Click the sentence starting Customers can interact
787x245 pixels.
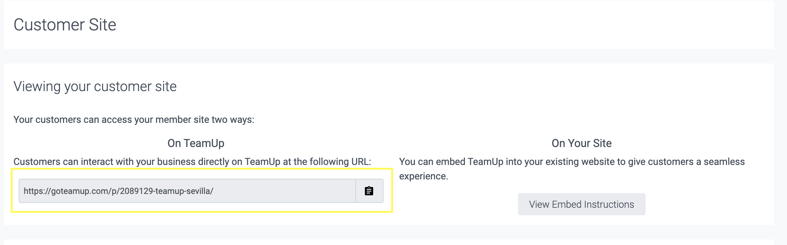click(192, 161)
